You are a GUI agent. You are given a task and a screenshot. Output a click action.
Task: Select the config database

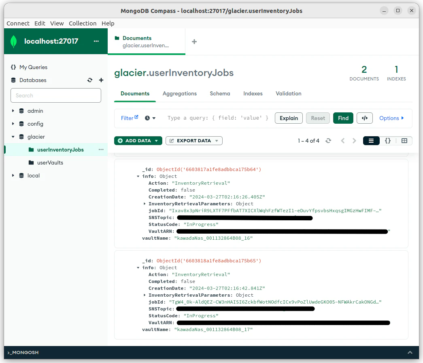[35, 124]
